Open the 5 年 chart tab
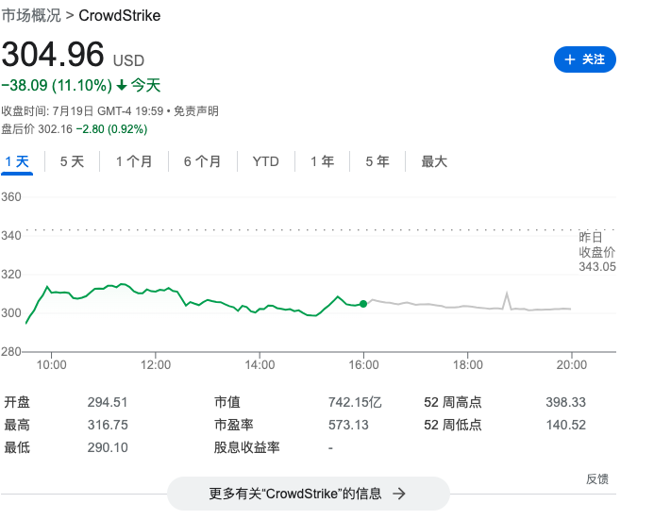This screenshot has height=520, width=654. [377, 161]
